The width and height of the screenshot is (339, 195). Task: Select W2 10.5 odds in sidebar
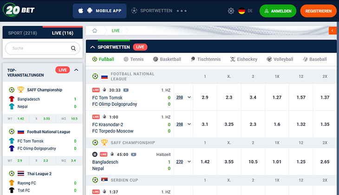[69, 118]
